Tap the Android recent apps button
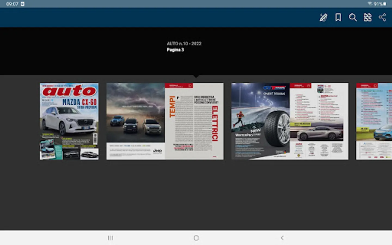Screen dimensions: 392x245 click(110, 238)
